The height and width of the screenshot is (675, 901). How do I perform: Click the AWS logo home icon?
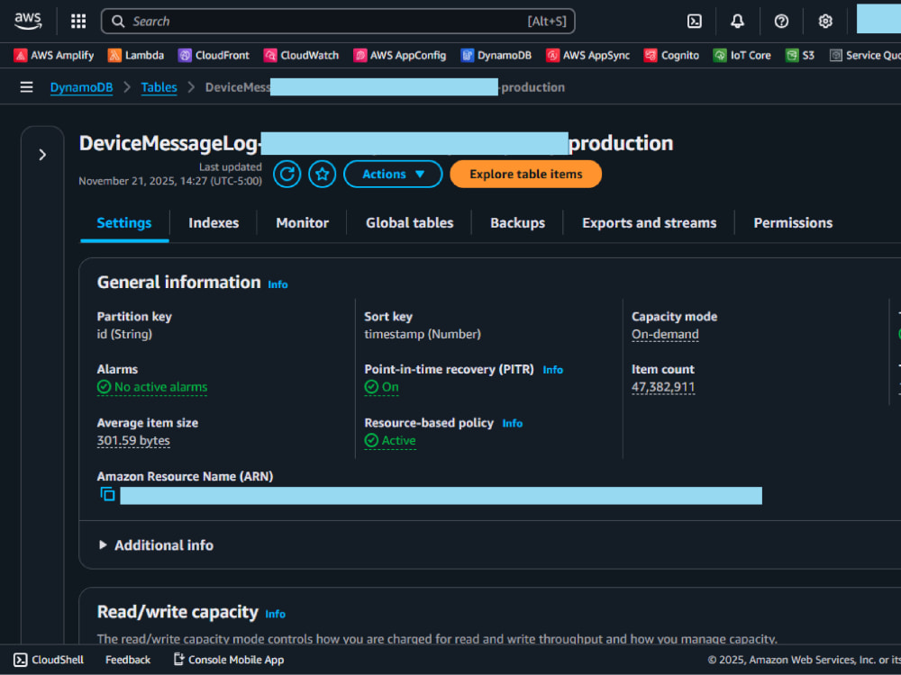click(28, 22)
